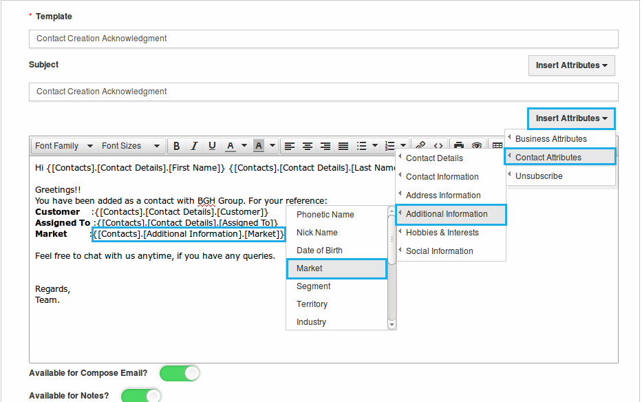Click the print icon in toolbar
This screenshot has height=402, width=642.
click(459, 146)
